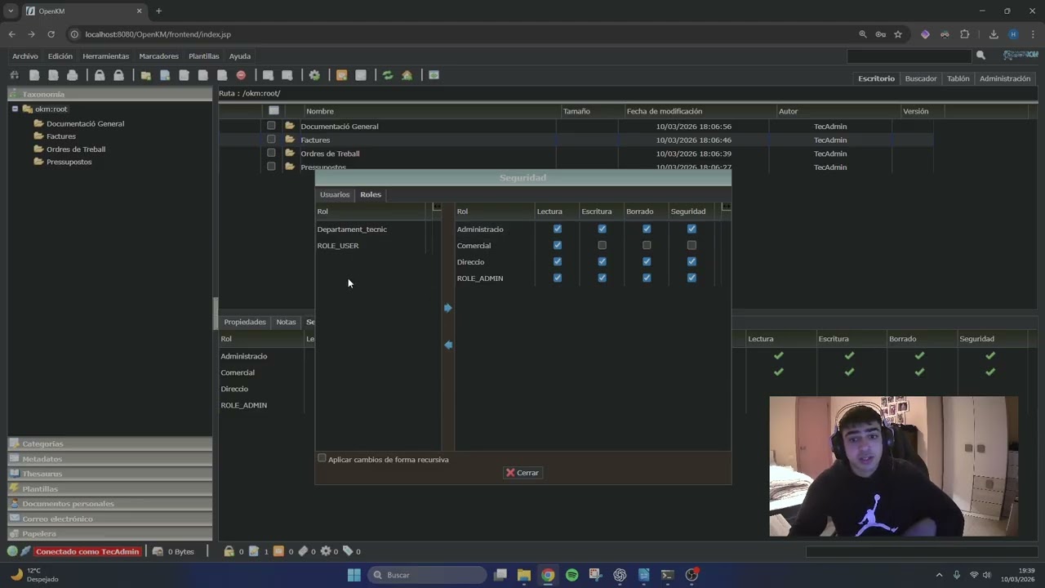Expand the Thesaurus sidebar panel

[x=110, y=474]
